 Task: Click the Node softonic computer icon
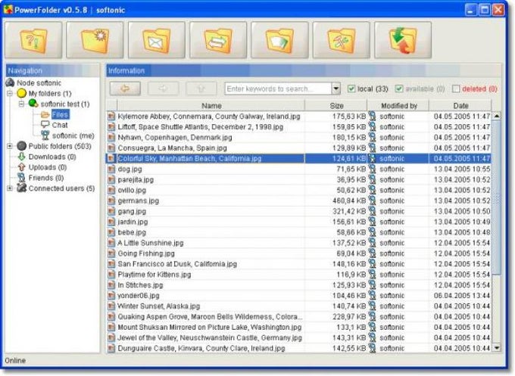(x=10, y=82)
